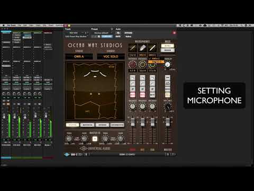
Task: Choose the highlighted MKH20 menu entry
Action: pos(156,62)
